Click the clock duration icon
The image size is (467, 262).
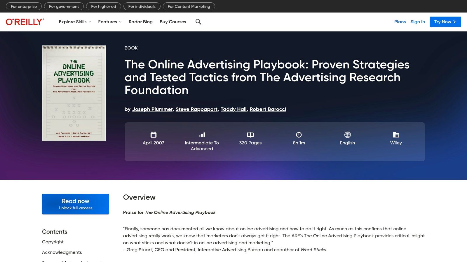point(299,134)
